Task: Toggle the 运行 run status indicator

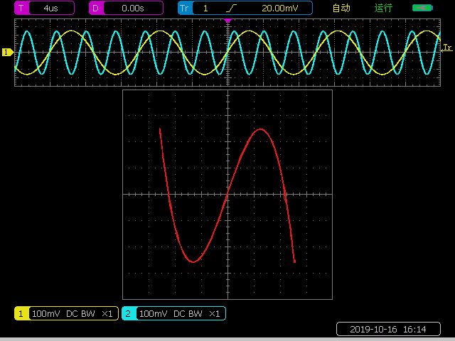Action: click(384, 9)
